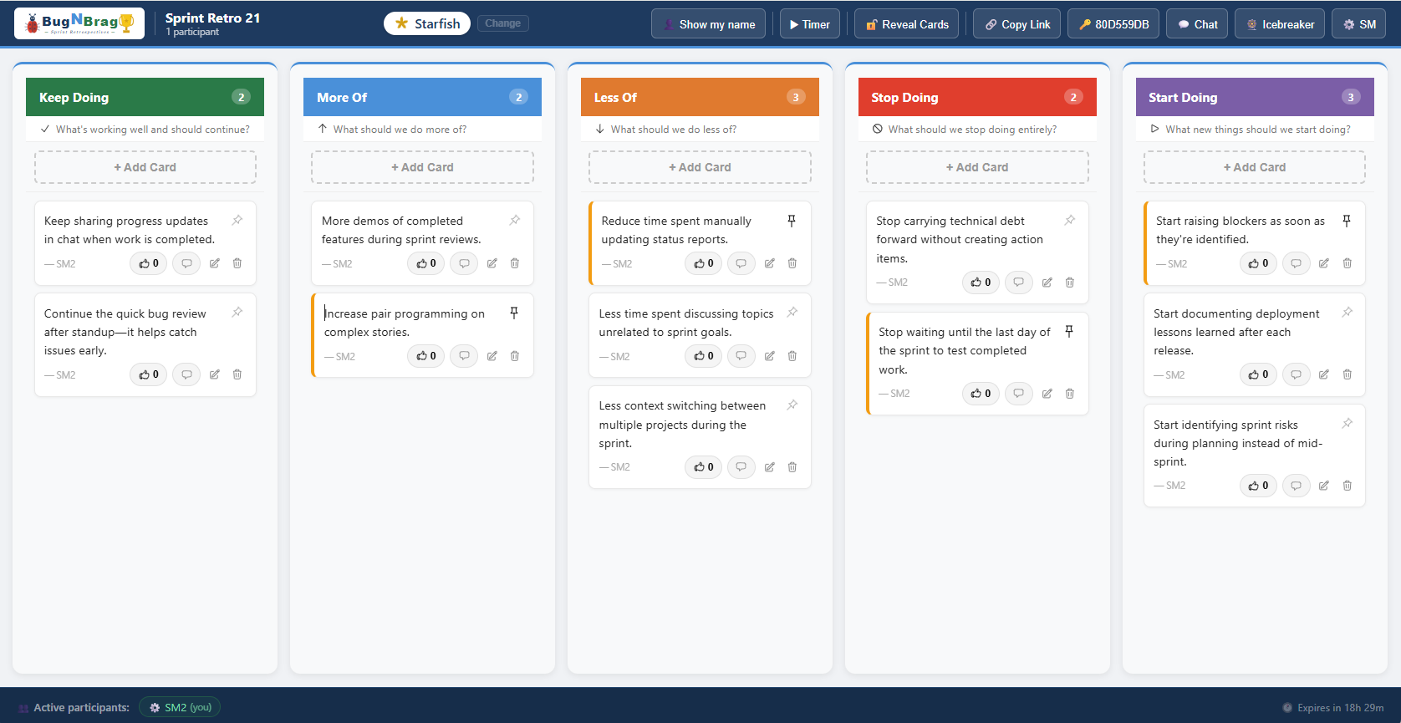Pin the 'Less time spent discussing topics' card
Screen dimensions: 1401x723
tap(792, 313)
